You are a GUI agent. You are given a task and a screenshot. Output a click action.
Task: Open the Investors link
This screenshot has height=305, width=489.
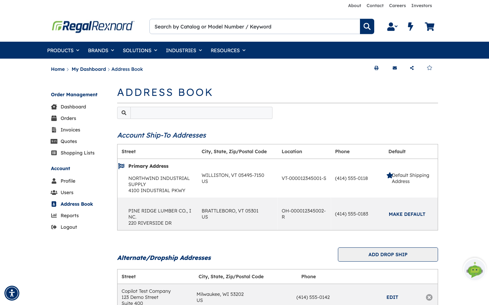coord(421,5)
